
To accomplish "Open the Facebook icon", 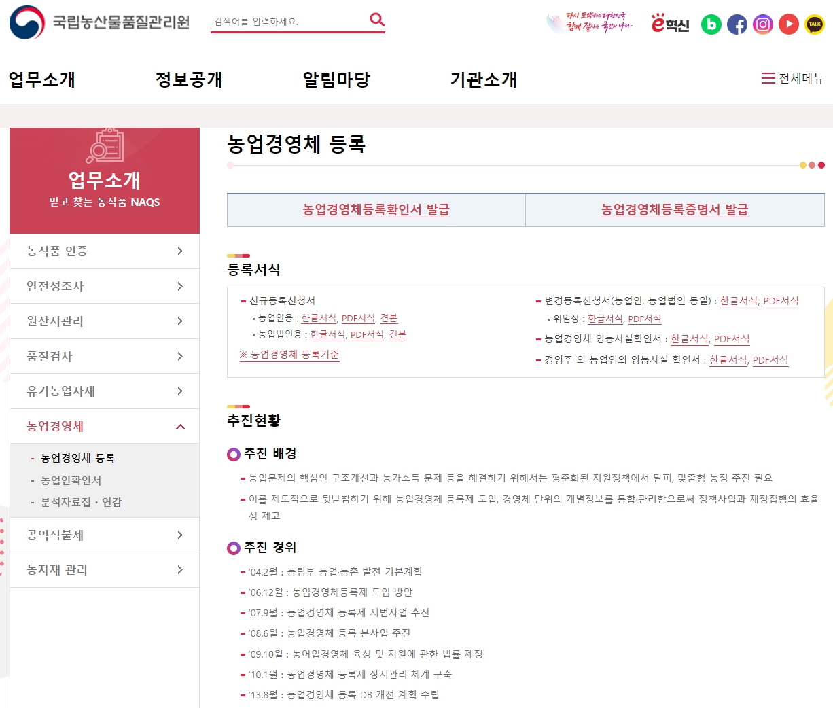I will click(x=737, y=24).
